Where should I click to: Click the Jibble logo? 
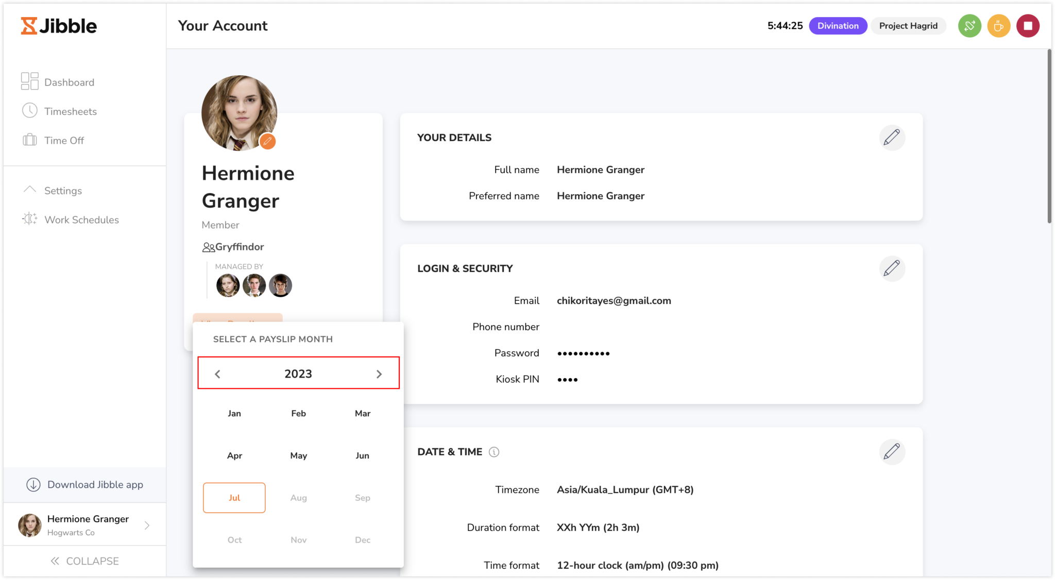pyautogui.click(x=58, y=25)
